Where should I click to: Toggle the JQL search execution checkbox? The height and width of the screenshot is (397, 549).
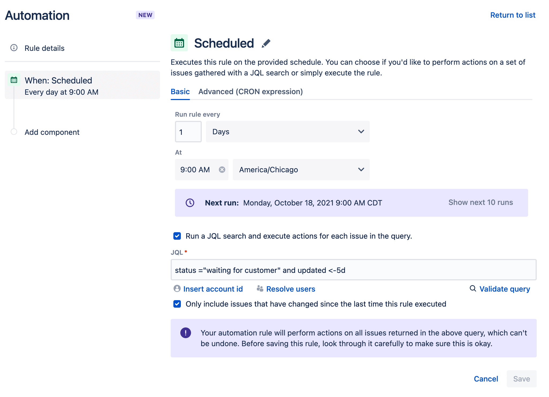click(x=178, y=236)
